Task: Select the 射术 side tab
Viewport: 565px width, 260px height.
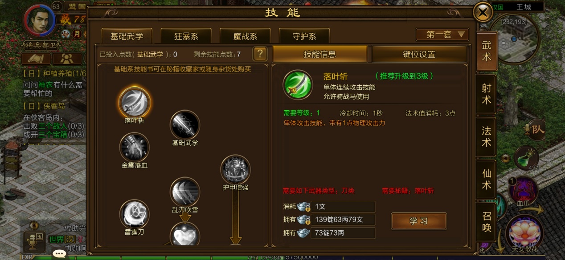Action: coord(487,94)
